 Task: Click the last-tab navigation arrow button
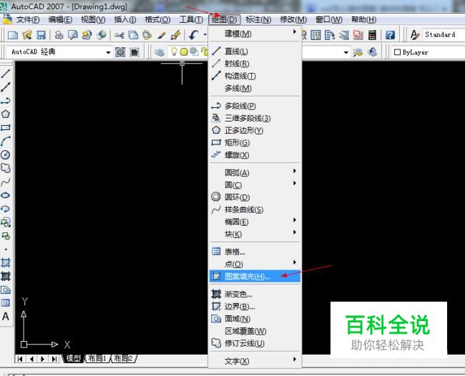(54, 359)
